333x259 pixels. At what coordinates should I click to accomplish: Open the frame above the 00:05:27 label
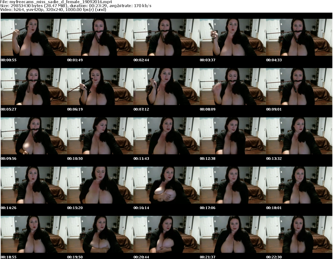34,87
